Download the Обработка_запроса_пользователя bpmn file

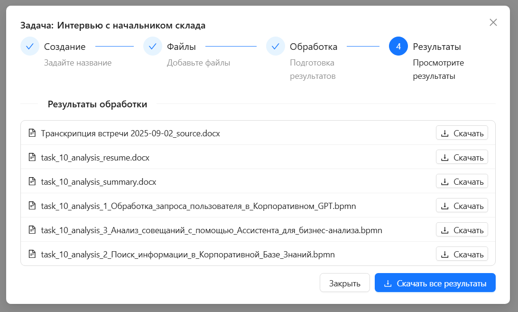pos(462,206)
